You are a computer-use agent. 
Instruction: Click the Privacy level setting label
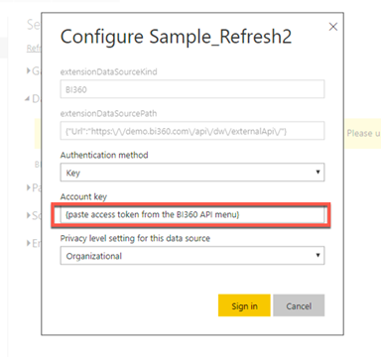point(135,238)
